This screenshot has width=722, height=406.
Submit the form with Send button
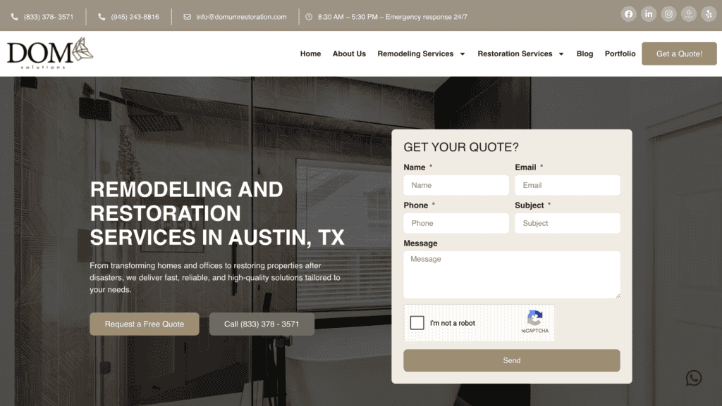pyautogui.click(x=512, y=360)
